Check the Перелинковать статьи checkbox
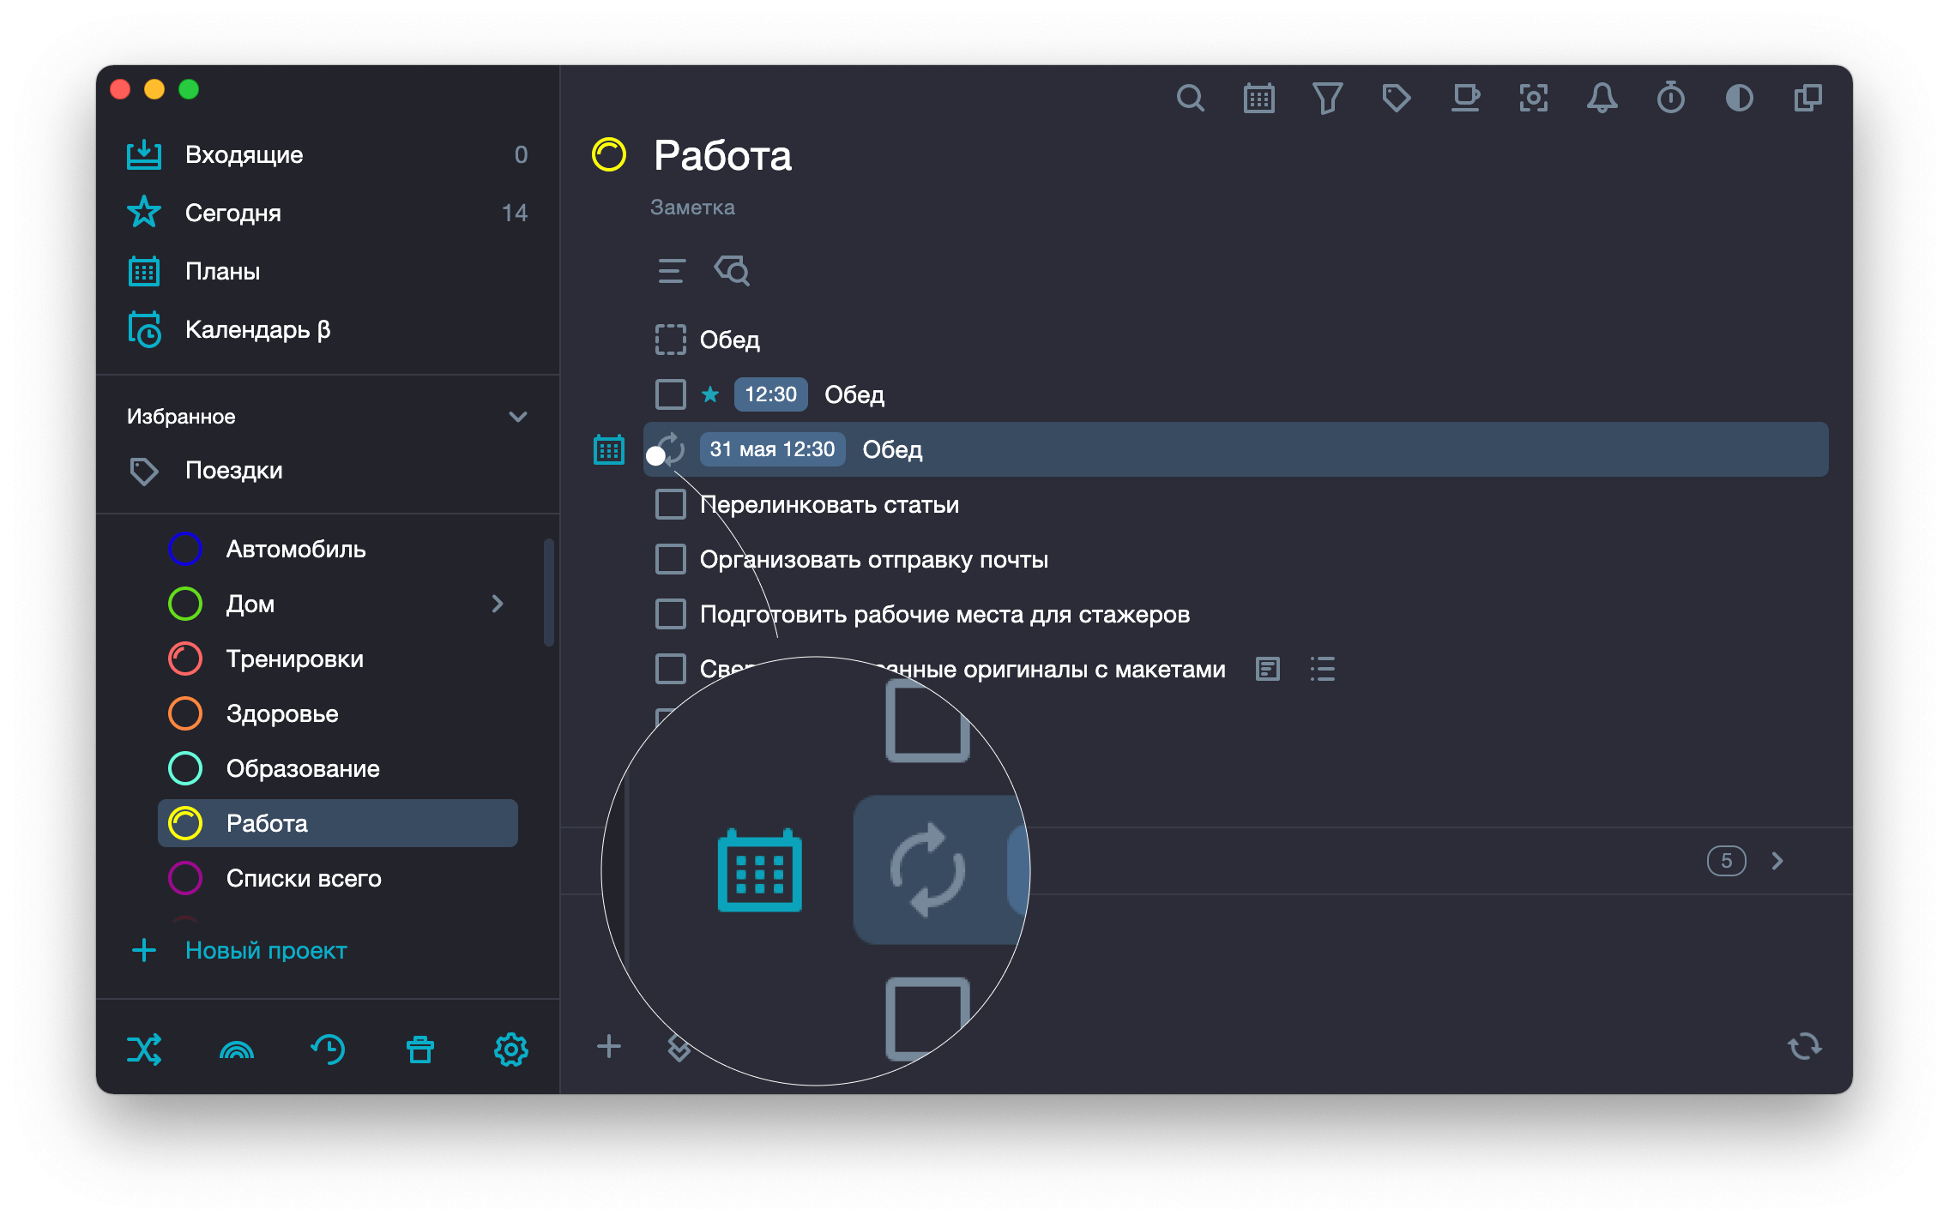This screenshot has width=1949, height=1221. tap(670, 504)
